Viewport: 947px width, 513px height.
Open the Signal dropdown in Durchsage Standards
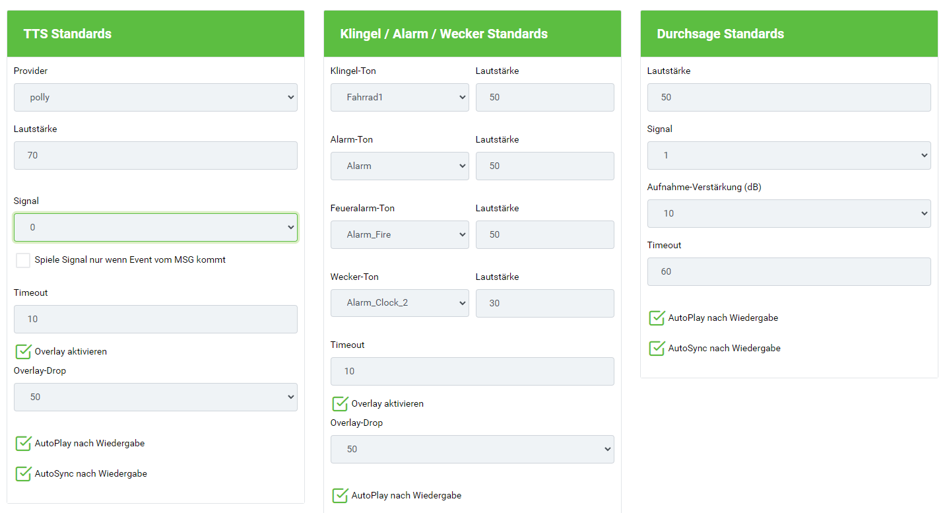[x=789, y=155]
